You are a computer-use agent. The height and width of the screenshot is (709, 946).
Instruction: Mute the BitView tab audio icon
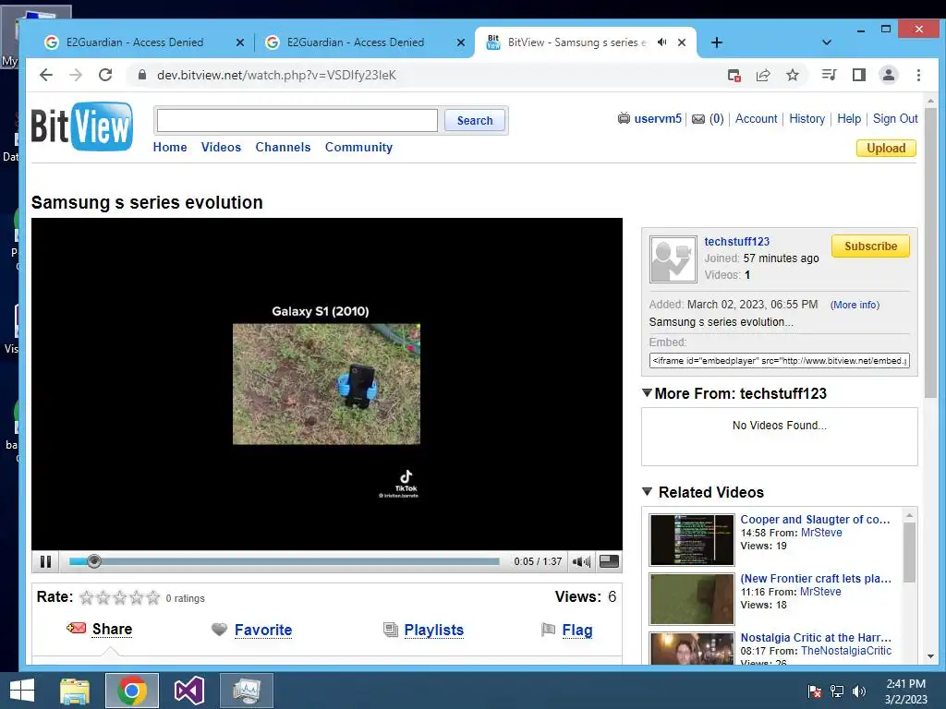[x=661, y=42]
